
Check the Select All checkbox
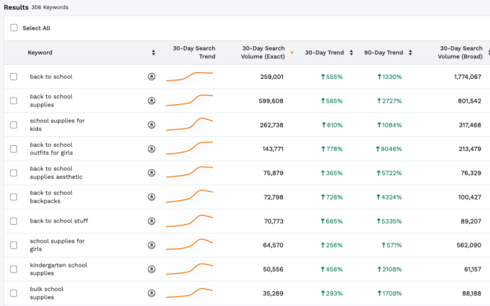coord(13,28)
